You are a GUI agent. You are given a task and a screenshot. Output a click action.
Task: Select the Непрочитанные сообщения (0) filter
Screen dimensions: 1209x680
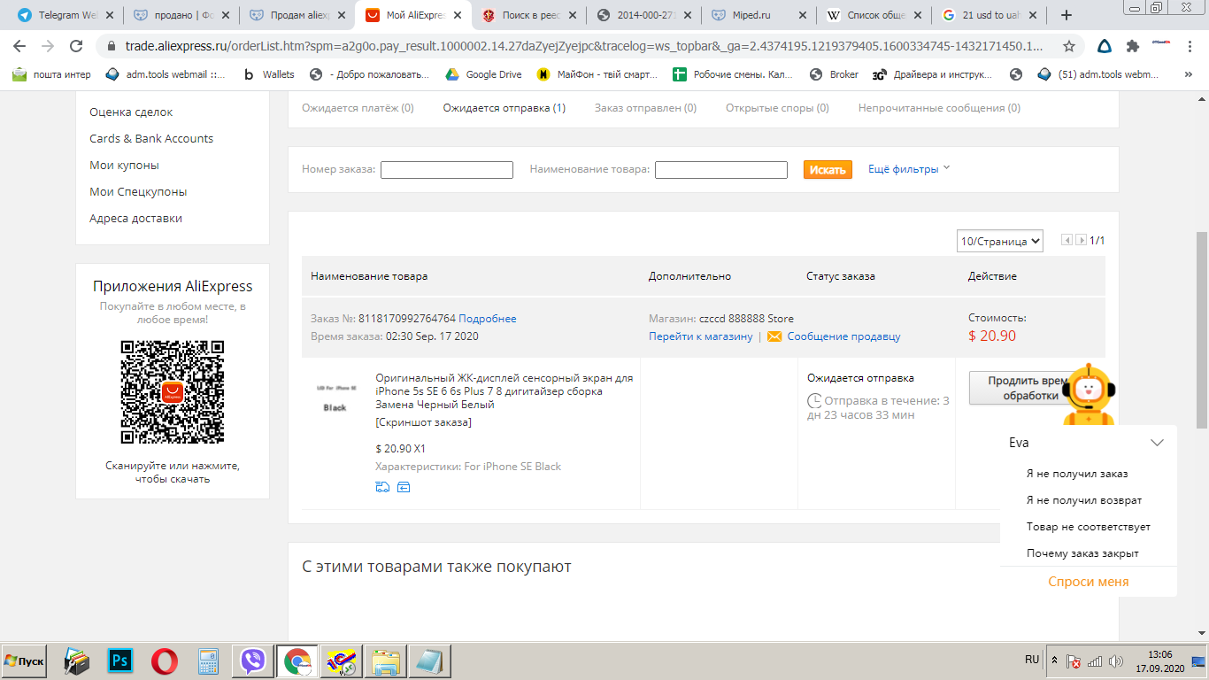click(x=939, y=108)
